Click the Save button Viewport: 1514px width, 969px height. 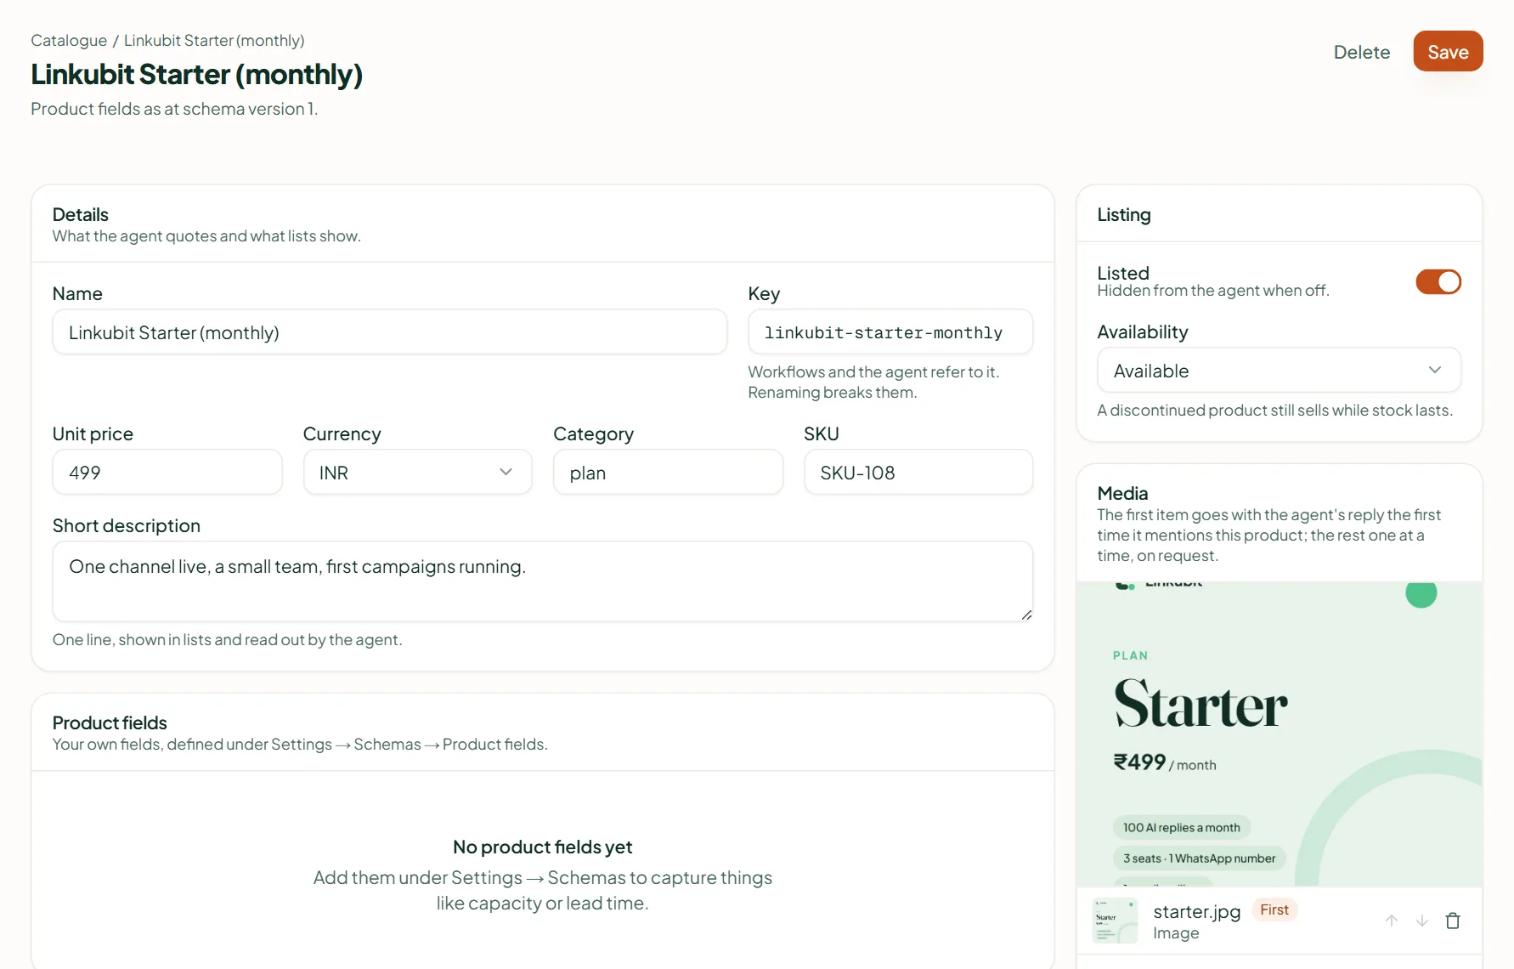pos(1448,52)
